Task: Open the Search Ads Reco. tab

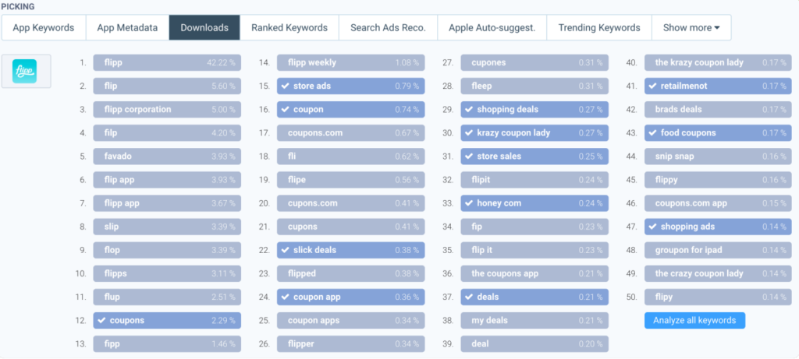Action: (388, 27)
